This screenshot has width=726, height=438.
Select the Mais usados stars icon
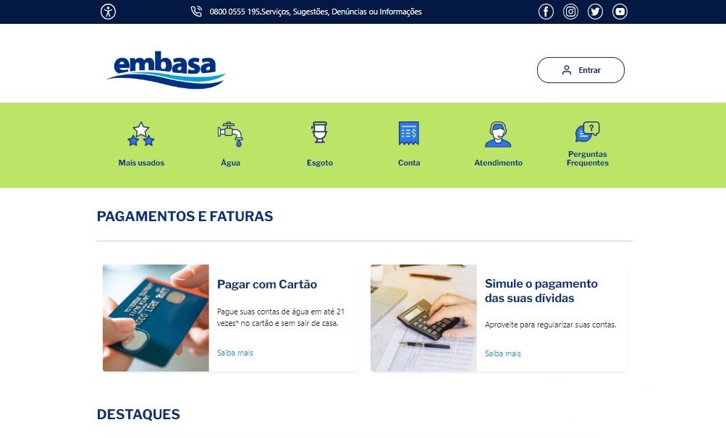[x=140, y=134]
